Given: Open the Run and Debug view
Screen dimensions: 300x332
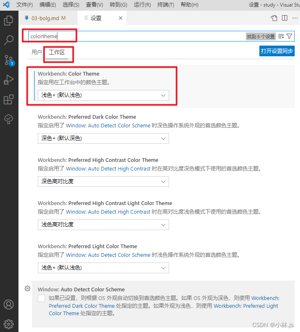Looking at the screenshot, I should 9,80.
